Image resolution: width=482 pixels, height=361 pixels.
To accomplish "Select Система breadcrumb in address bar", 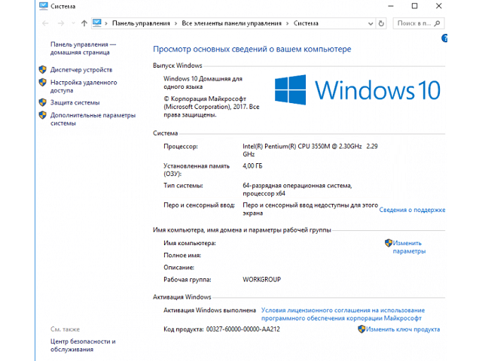I will click(x=306, y=23).
